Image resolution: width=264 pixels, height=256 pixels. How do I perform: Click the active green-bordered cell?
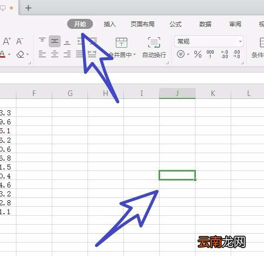point(177,175)
